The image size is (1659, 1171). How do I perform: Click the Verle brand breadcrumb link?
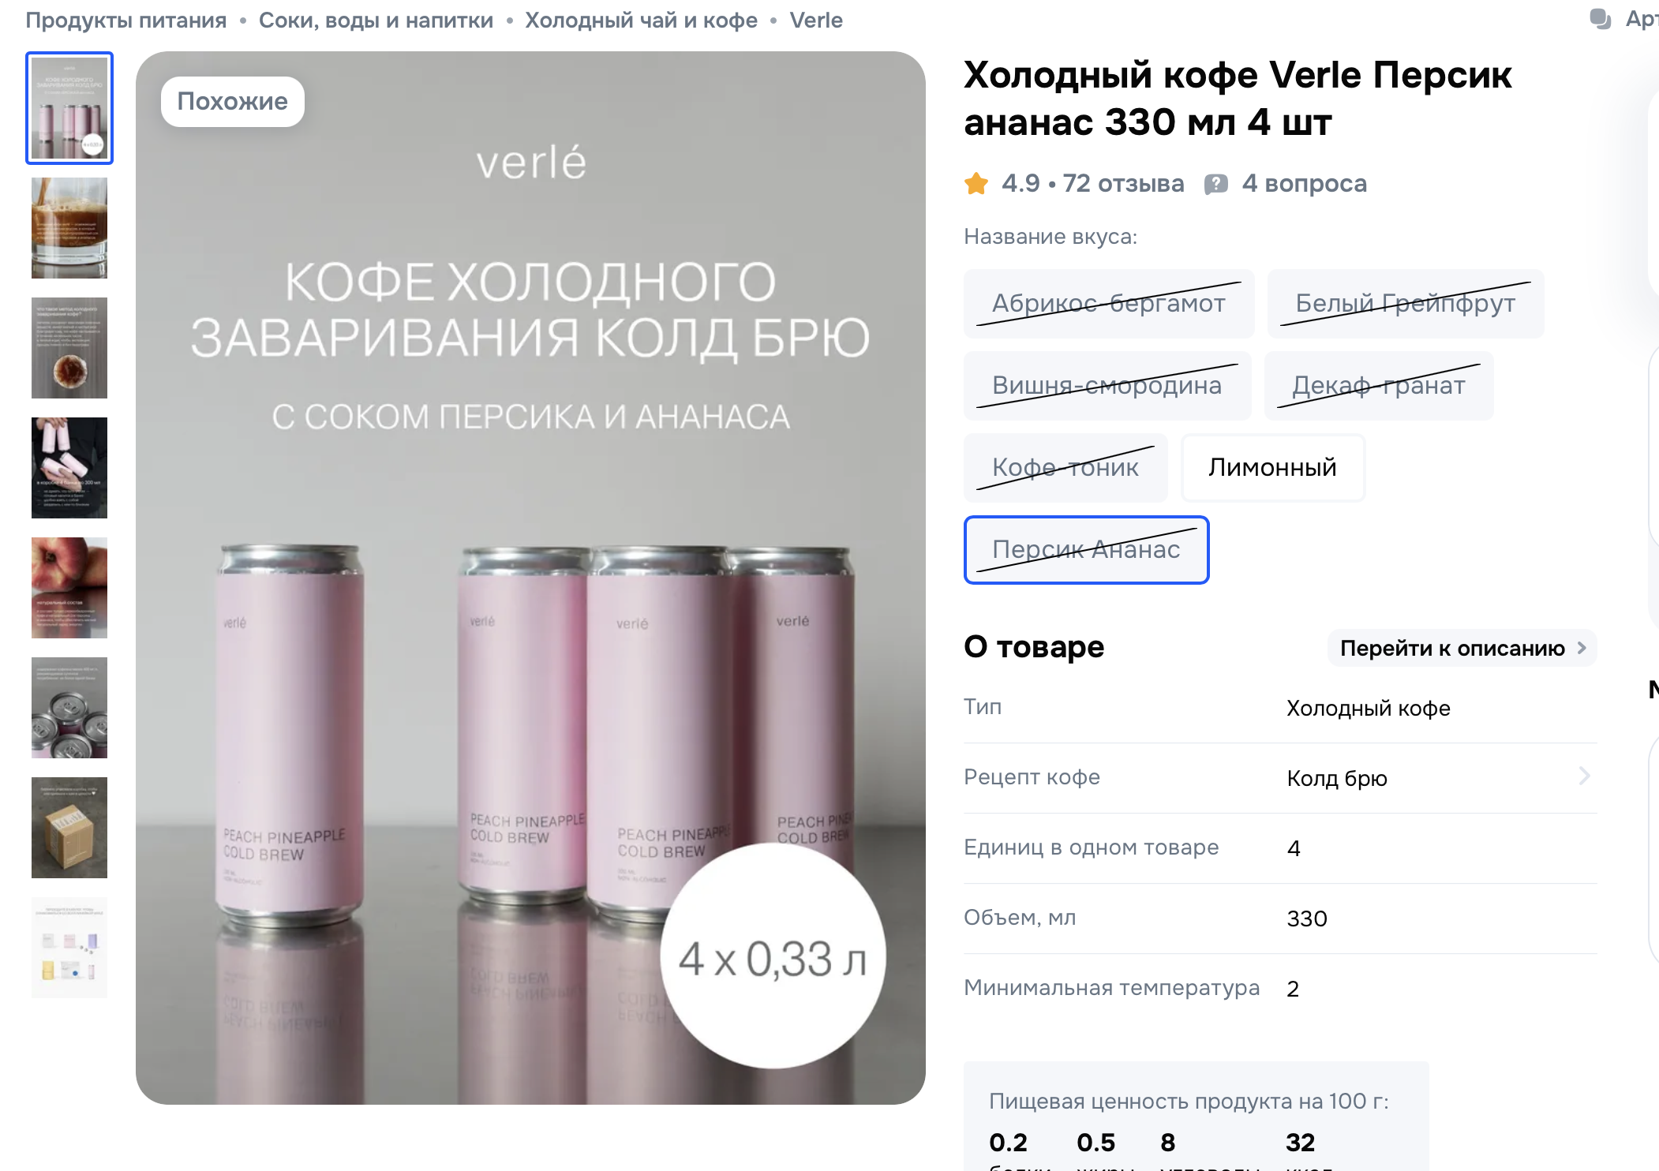pyautogui.click(x=816, y=20)
